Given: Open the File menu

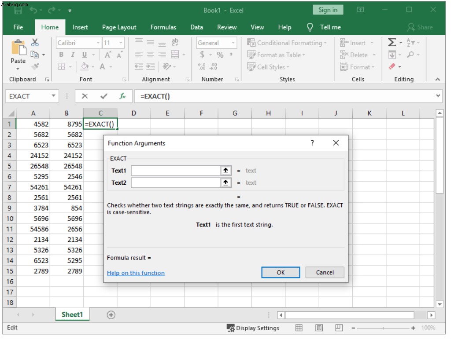Looking at the screenshot, I should pos(18,27).
